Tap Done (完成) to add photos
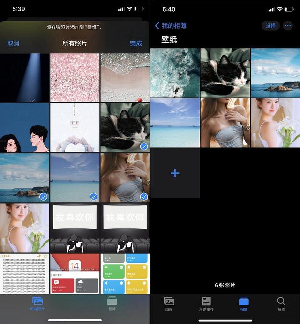300x324 pixels. (x=136, y=44)
